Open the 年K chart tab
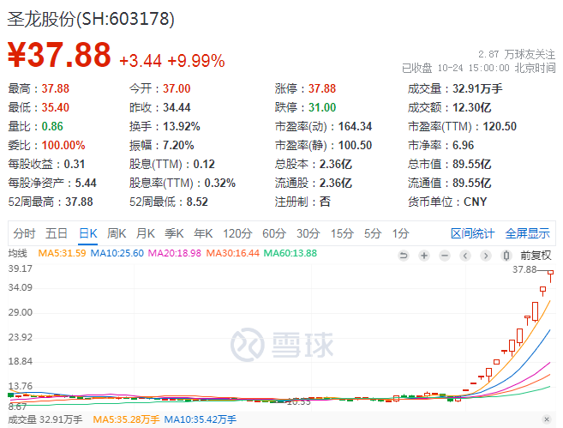 (x=203, y=233)
